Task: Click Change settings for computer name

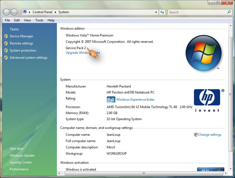Action: [210, 135]
